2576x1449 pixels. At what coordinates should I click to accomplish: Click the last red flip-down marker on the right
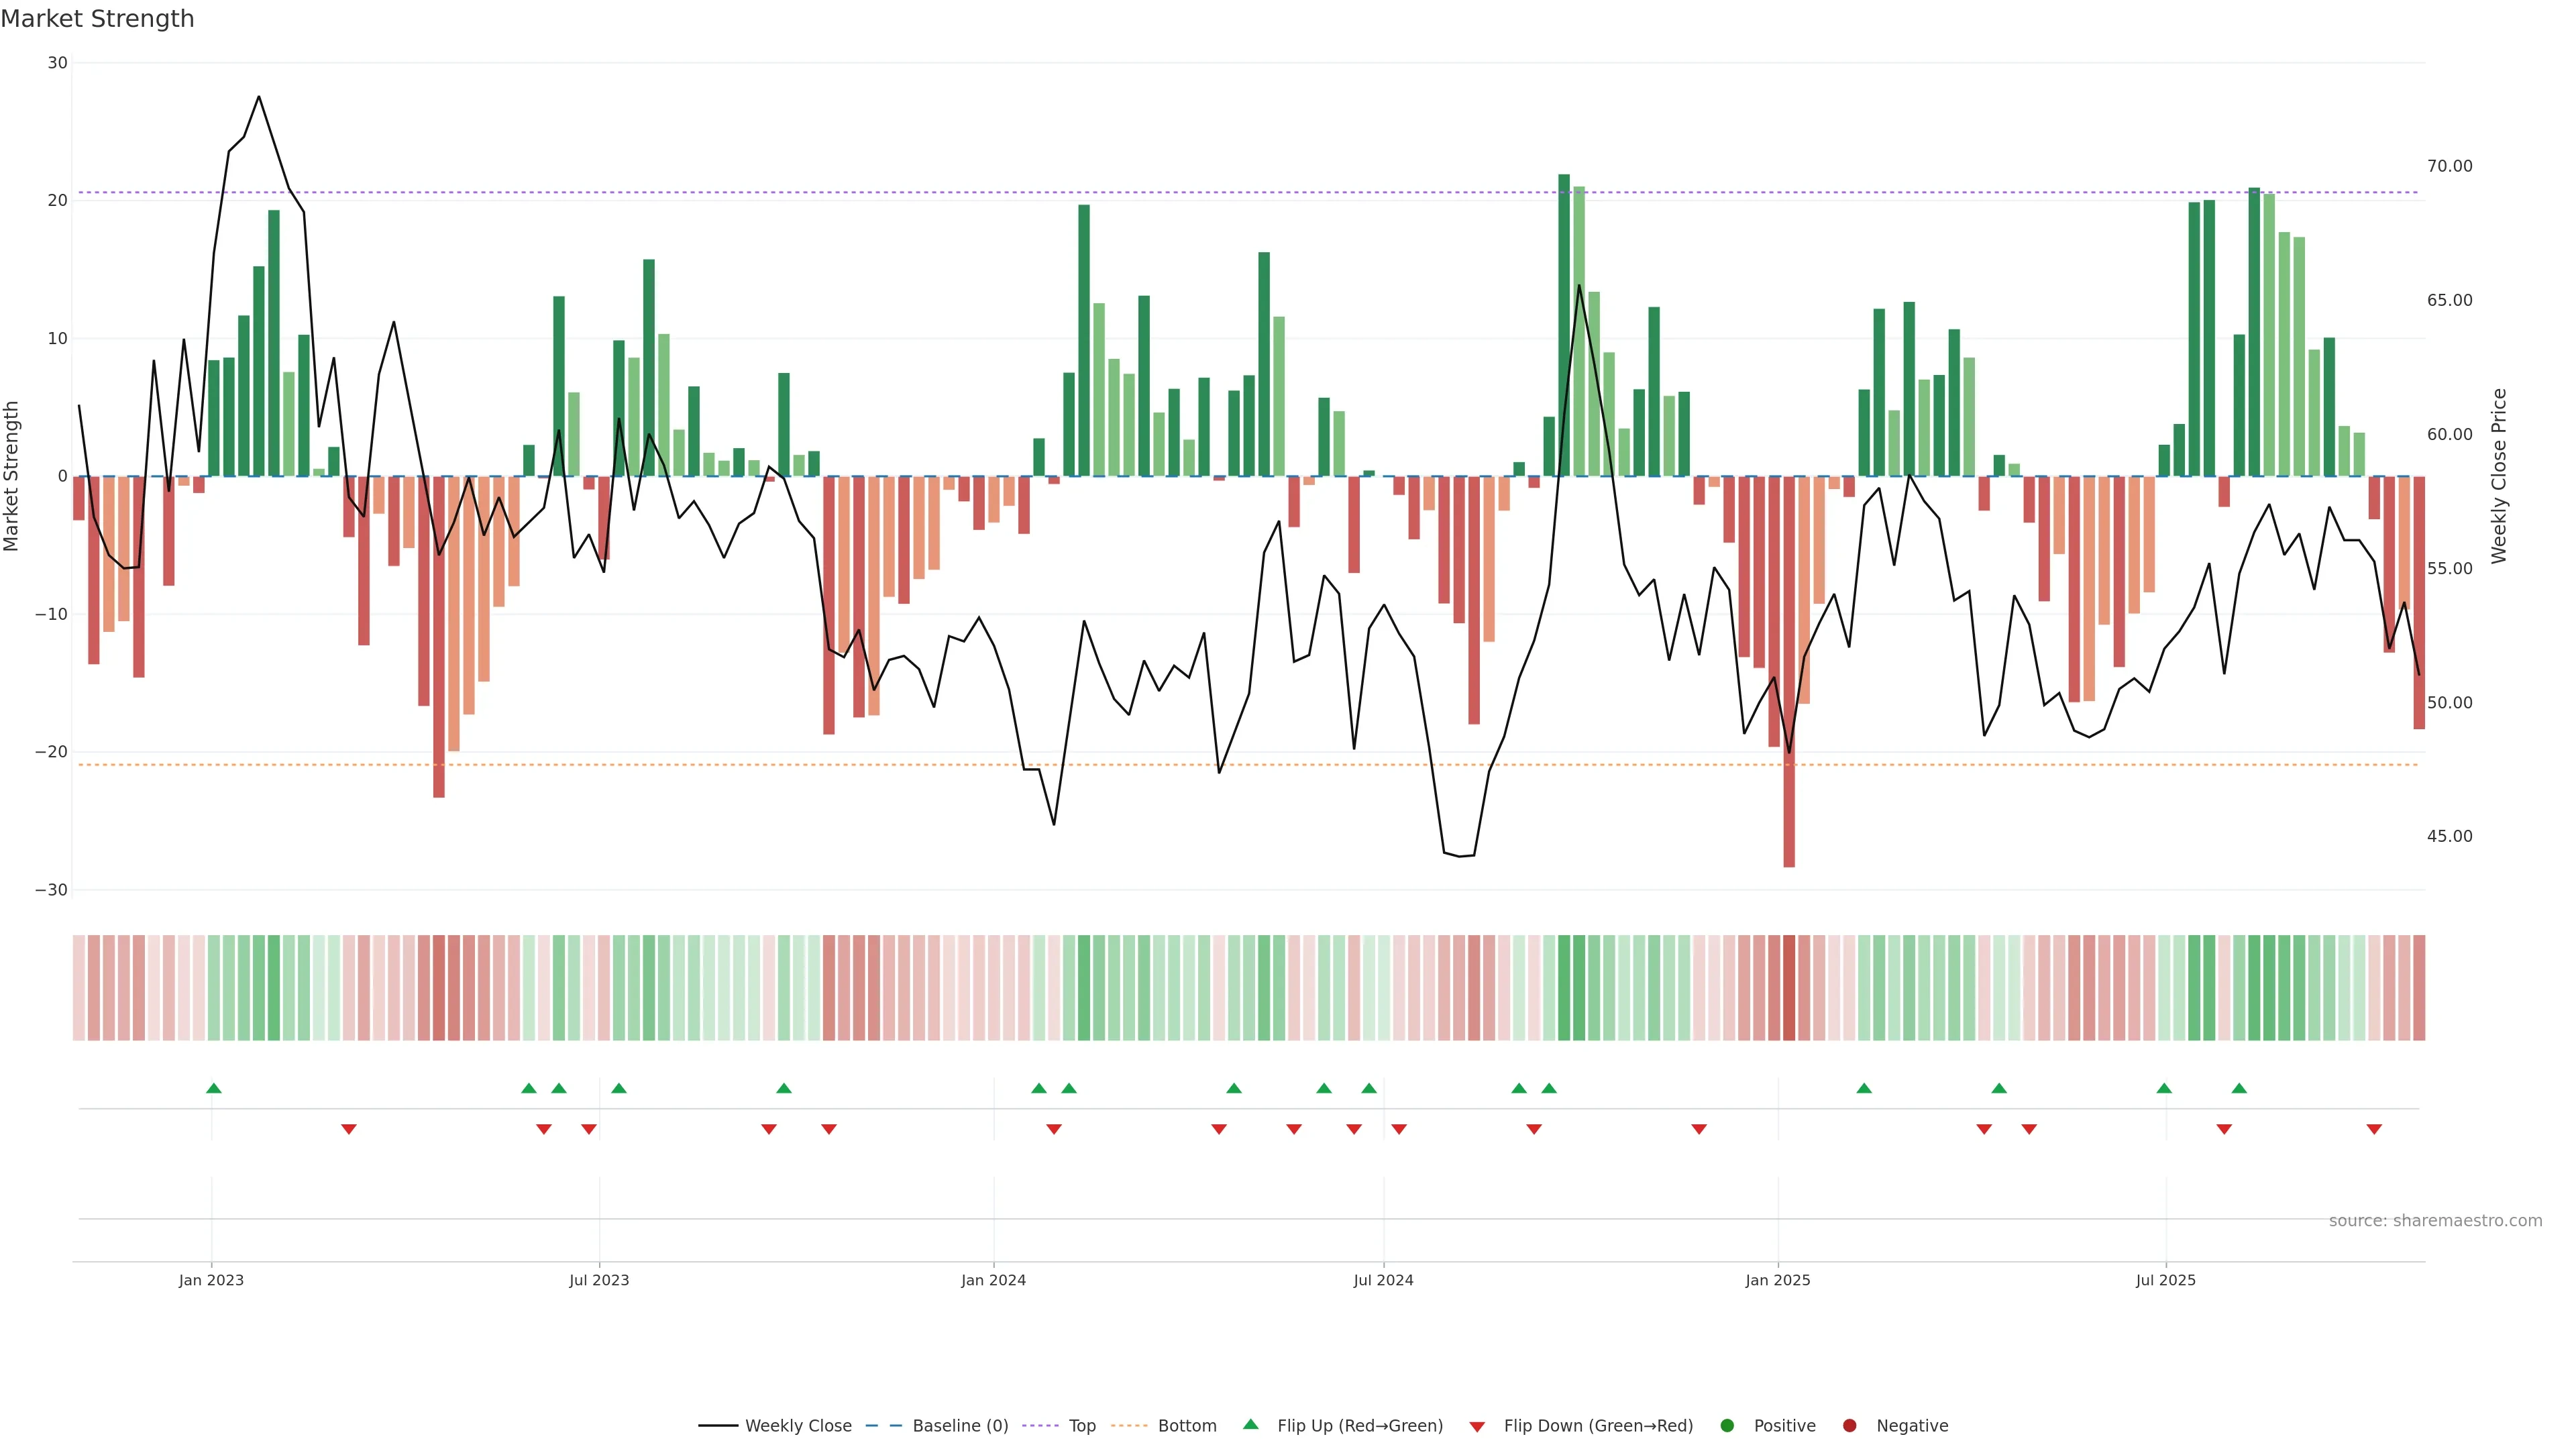point(2374,1129)
